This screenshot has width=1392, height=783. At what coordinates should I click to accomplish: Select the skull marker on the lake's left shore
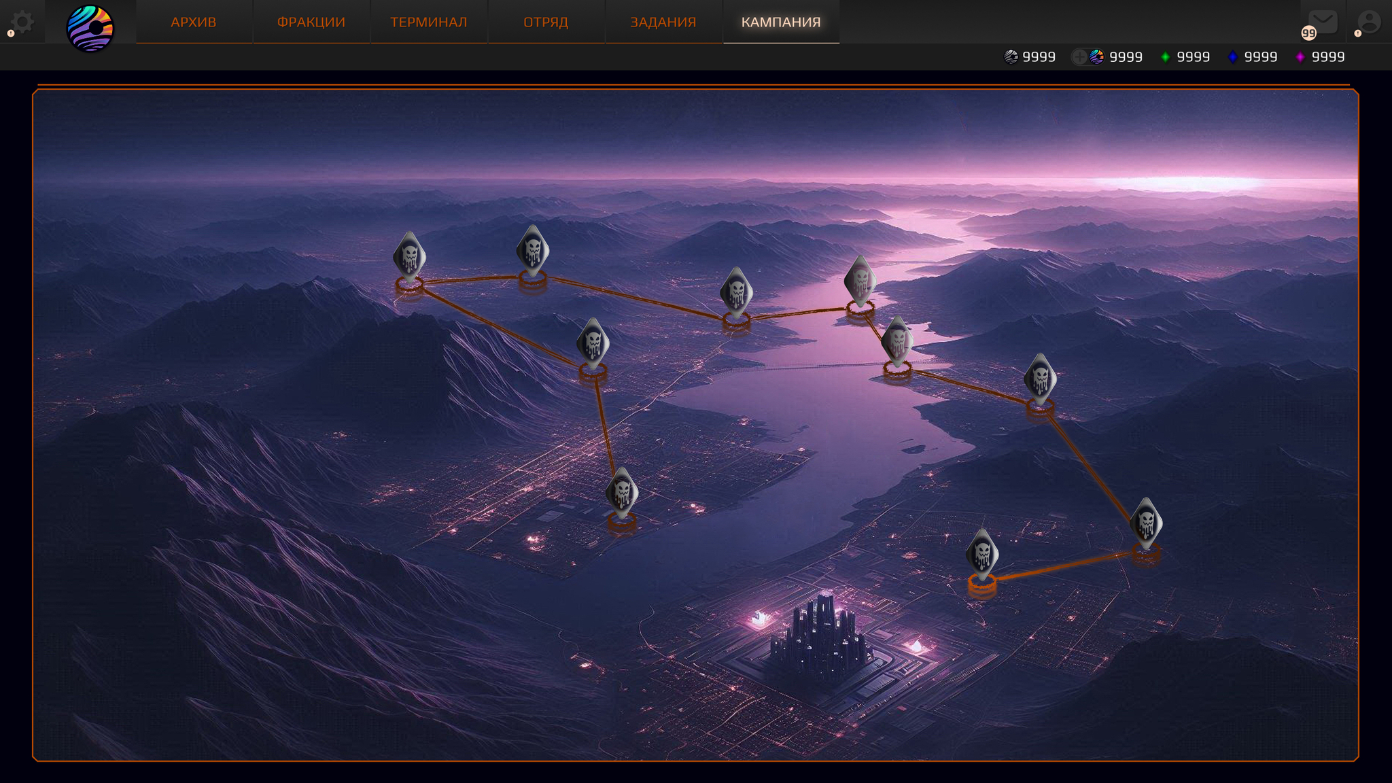tap(736, 293)
